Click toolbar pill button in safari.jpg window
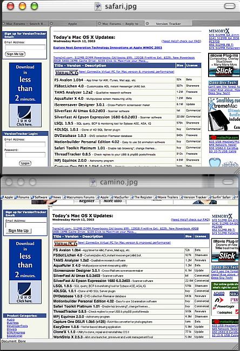The height and width of the screenshot is (351, 240). 230,6
